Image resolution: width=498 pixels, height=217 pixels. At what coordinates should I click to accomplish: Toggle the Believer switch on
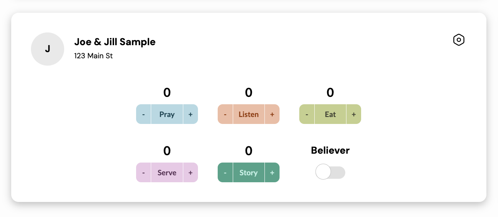(x=330, y=172)
